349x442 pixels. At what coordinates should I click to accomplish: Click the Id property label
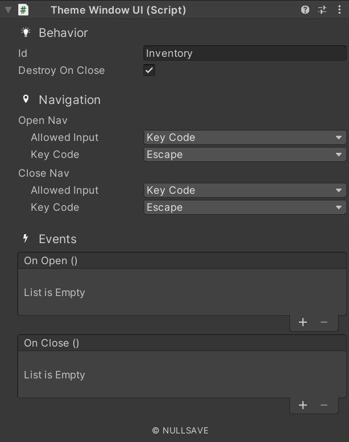tap(23, 53)
